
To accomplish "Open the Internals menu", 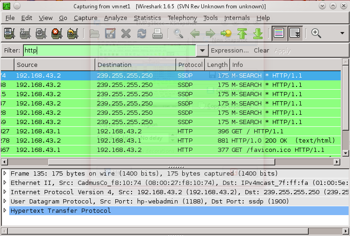I will 237,18.
